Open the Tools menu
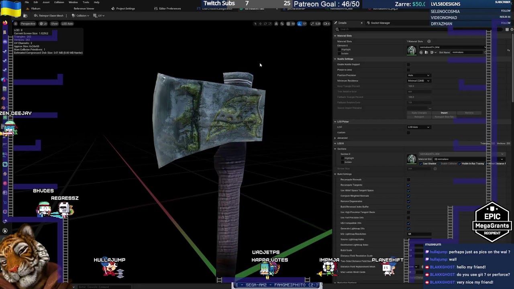The height and width of the screenshot is (289, 514). 86,2
